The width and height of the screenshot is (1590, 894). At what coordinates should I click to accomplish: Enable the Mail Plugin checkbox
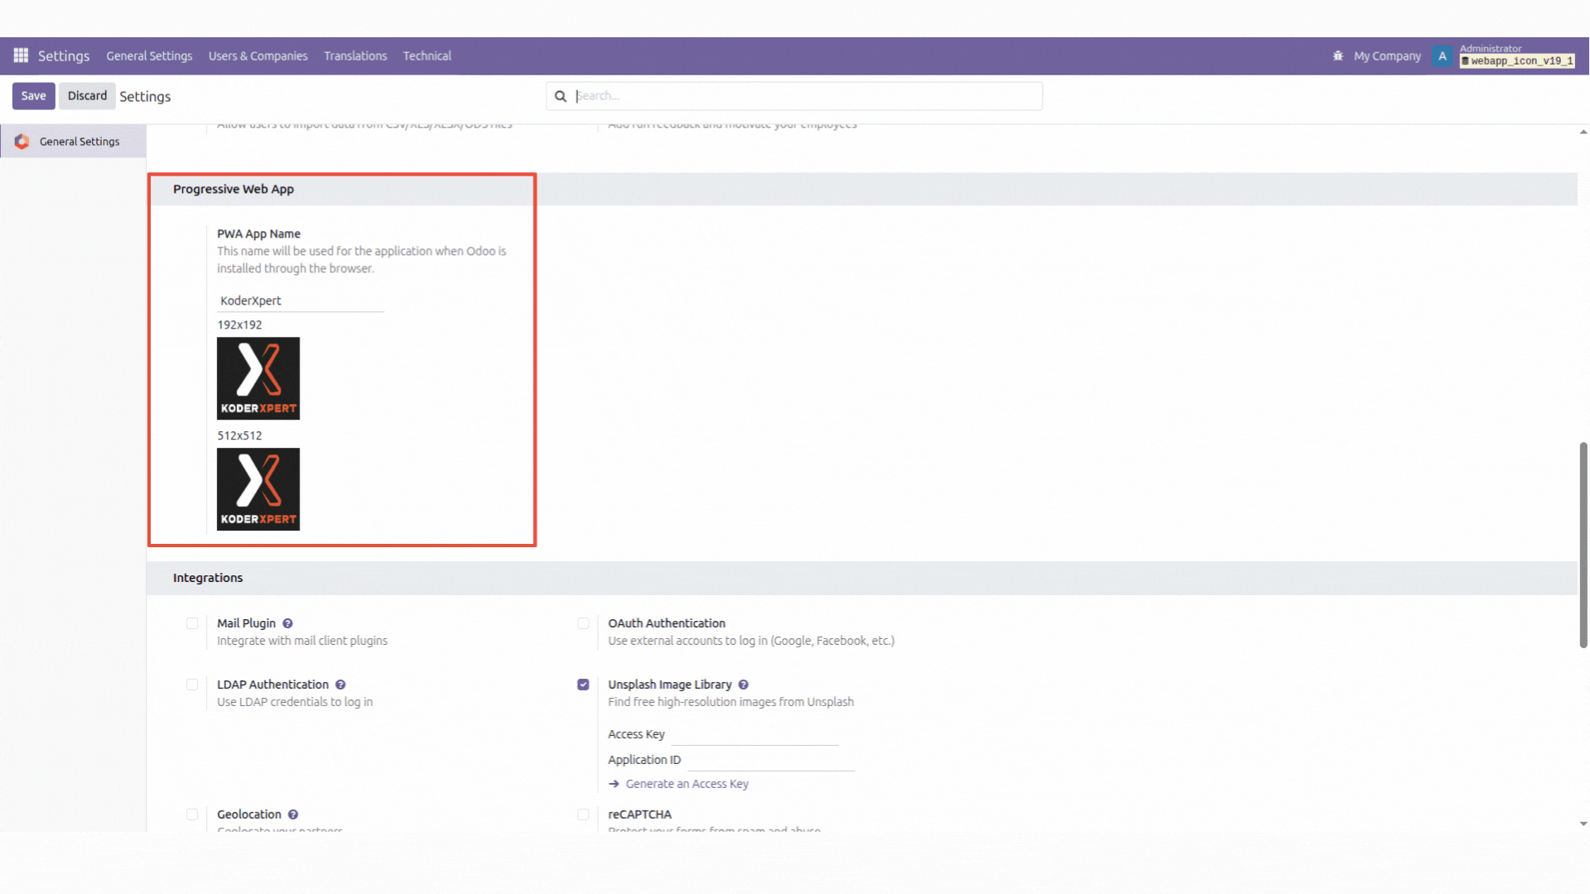click(192, 623)
